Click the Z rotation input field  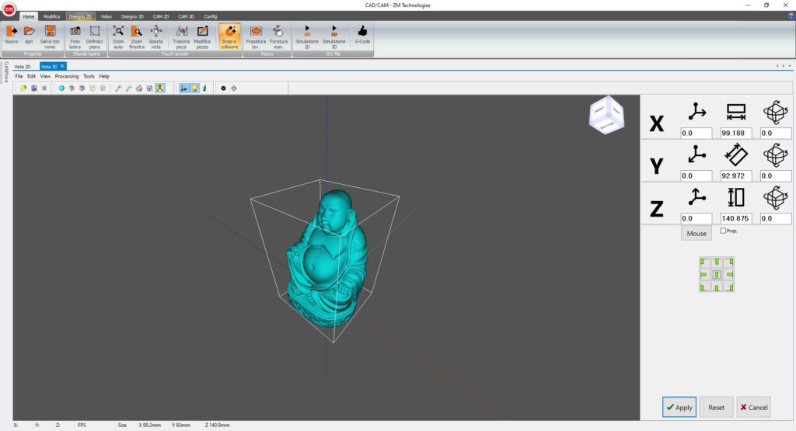(775, 218)
